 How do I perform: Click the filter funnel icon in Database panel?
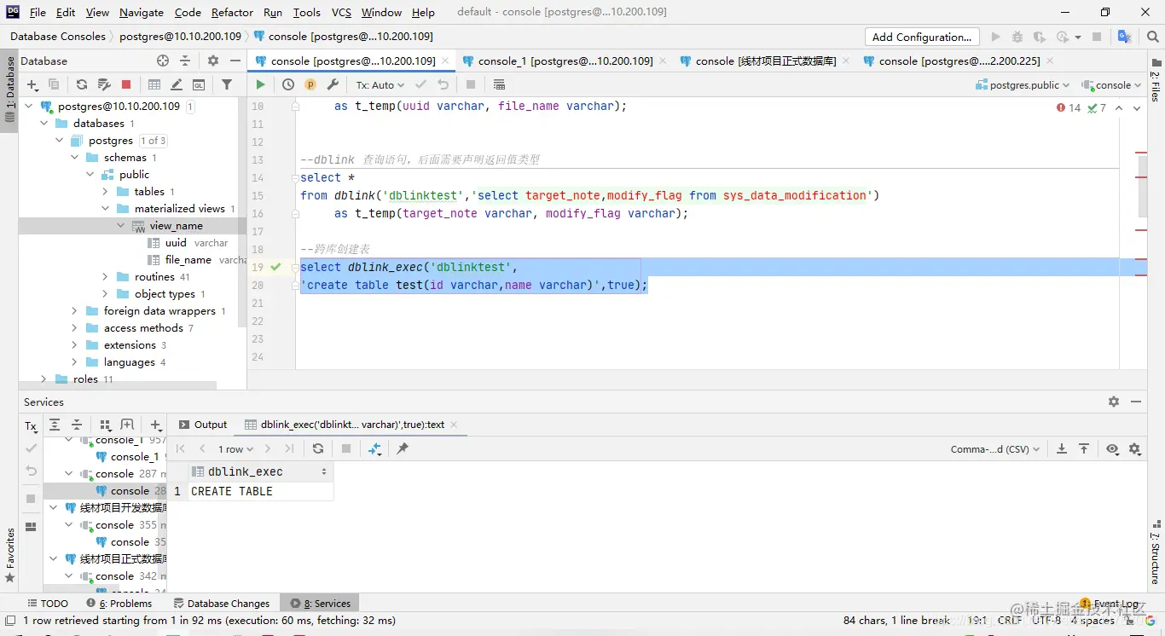227,84
